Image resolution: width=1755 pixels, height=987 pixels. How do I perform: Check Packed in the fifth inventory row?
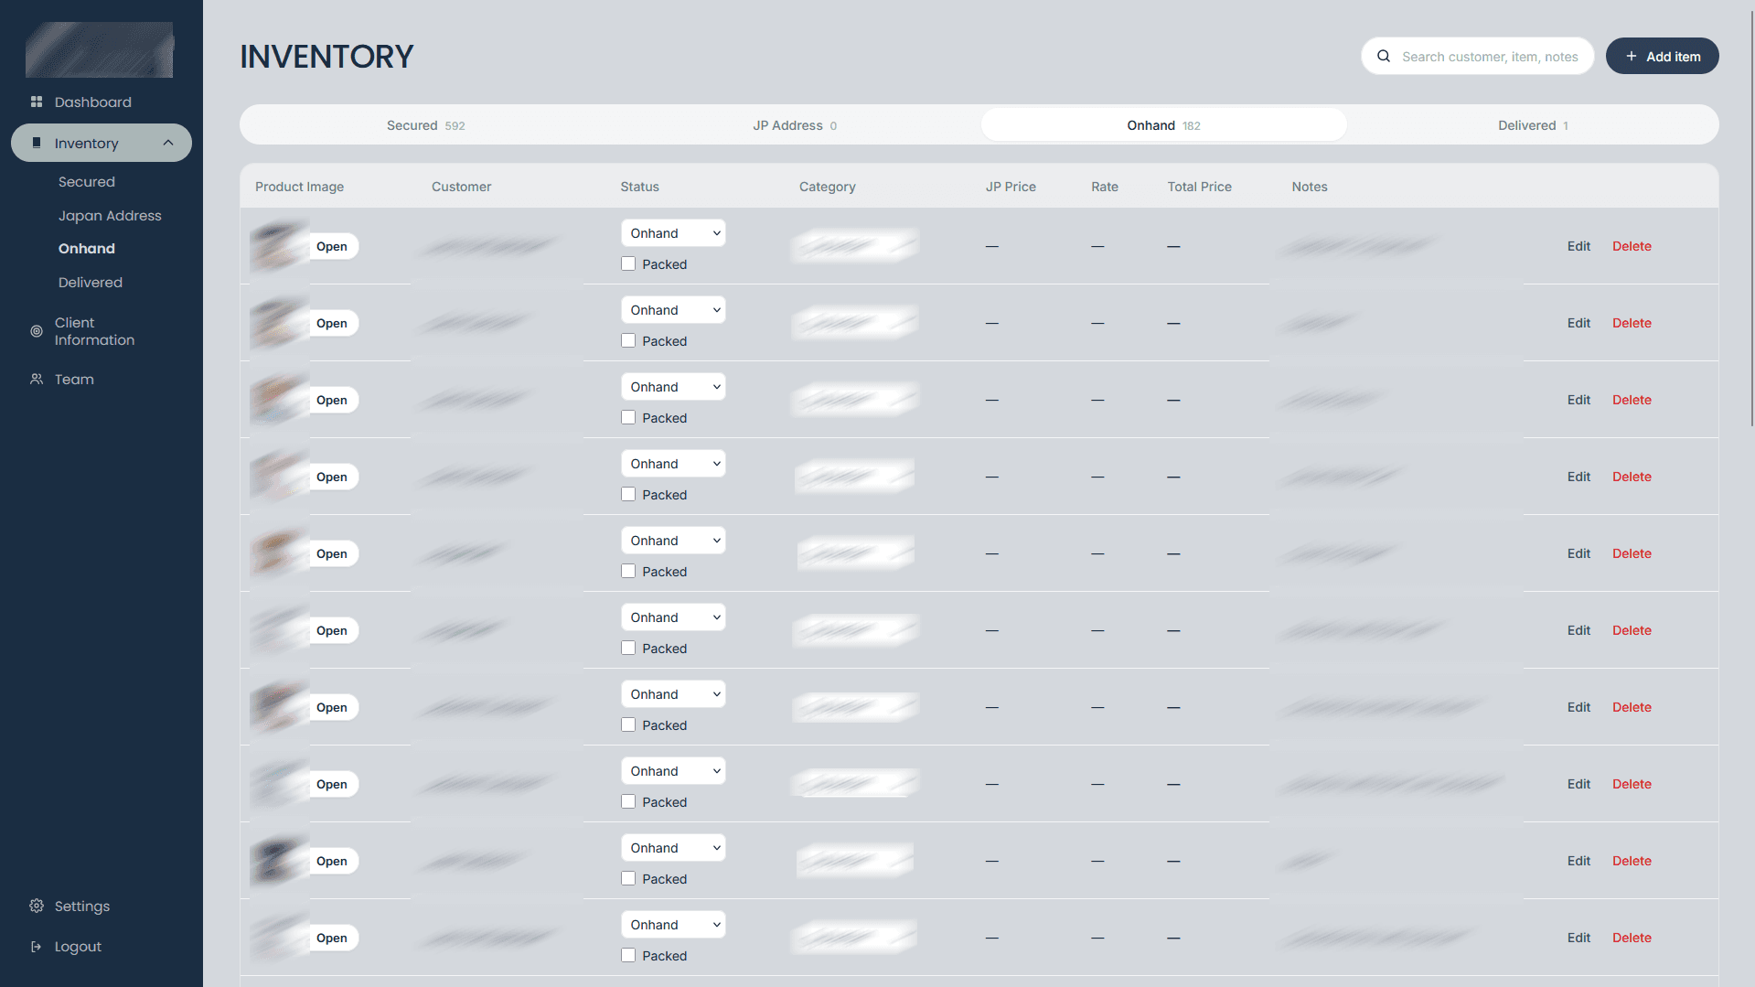pyautogui.click(x=628, y=571)
